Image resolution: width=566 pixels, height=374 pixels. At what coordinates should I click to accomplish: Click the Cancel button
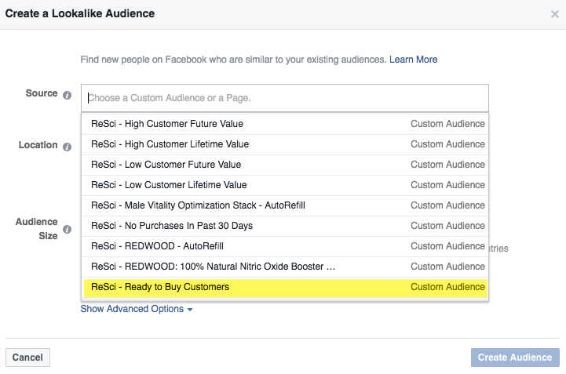[x=27, y=358]
